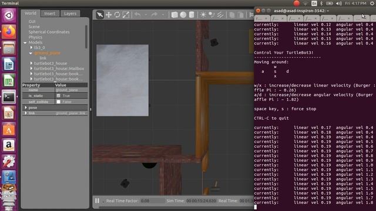
Task: Open the battery indicator menu
Action: [x=330, y=4]
